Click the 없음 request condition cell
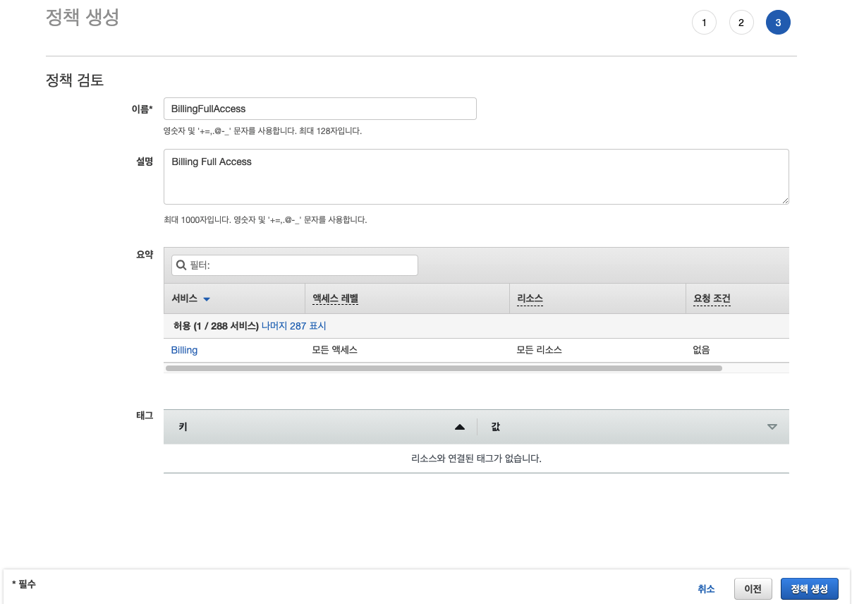852x604 pixels. coord(702,350)
